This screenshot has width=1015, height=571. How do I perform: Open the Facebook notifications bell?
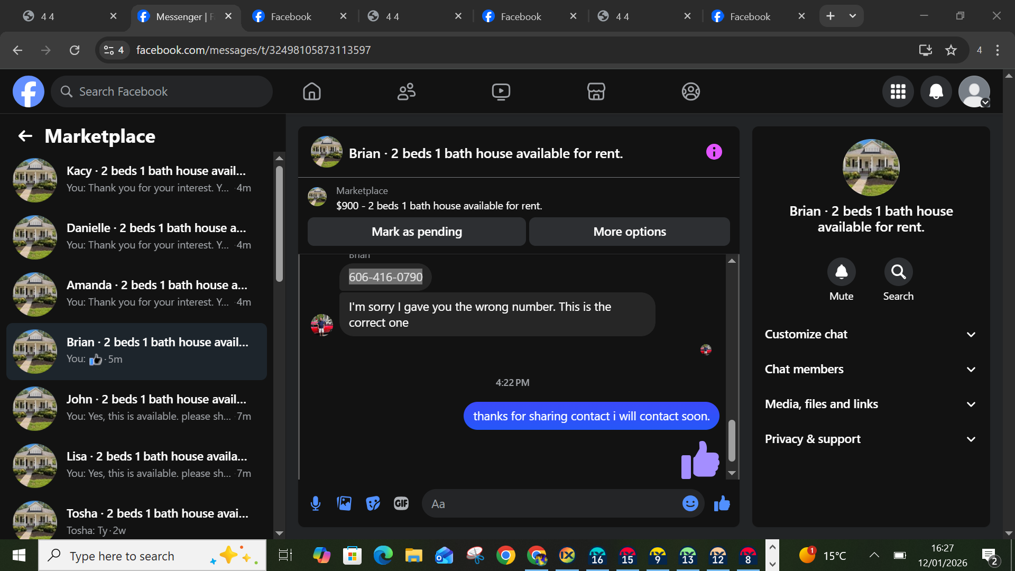pos(936,91)
